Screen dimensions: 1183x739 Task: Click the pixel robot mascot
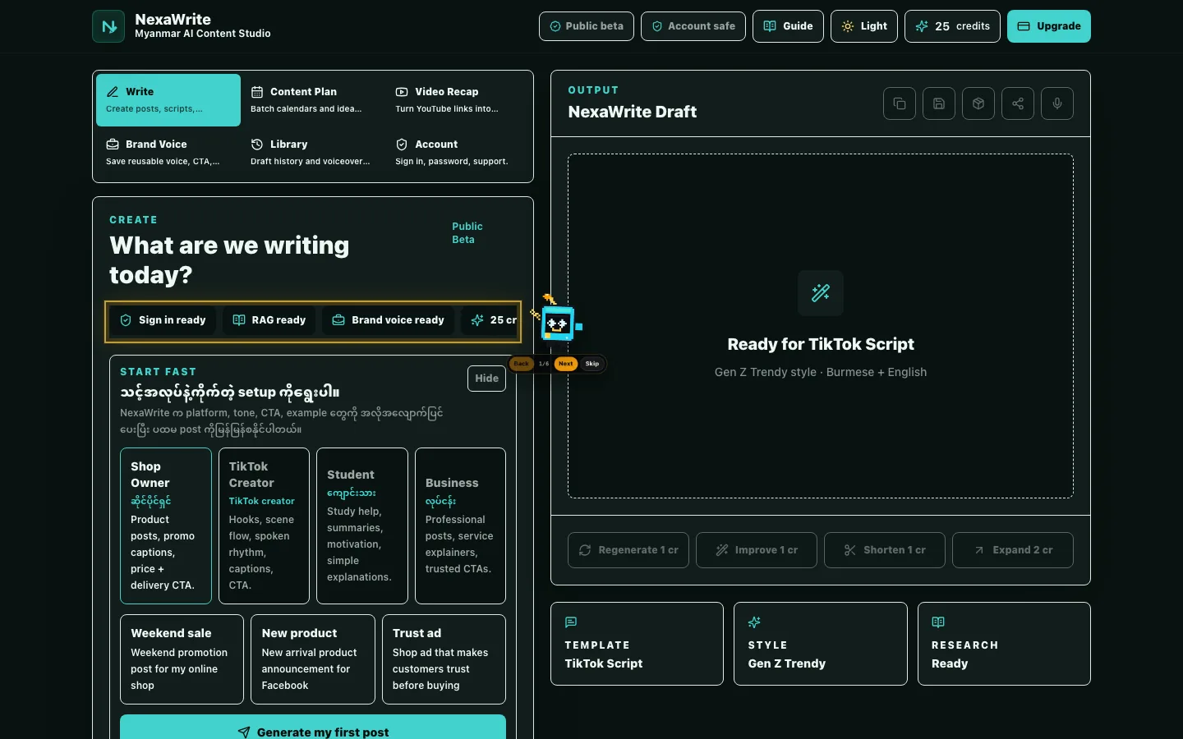click(x=558, y=321)
